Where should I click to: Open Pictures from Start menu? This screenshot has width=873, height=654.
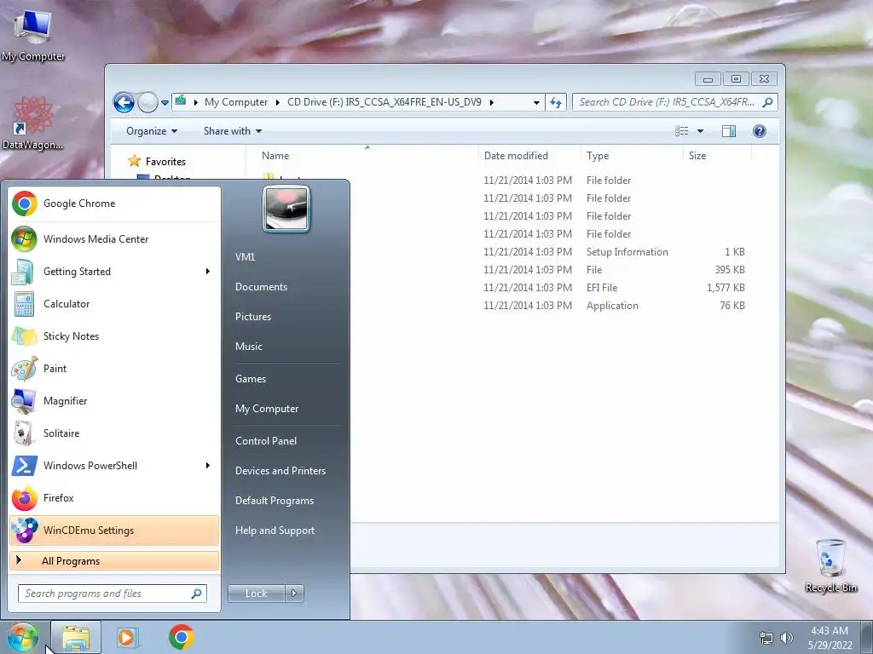tap(253, 317)
